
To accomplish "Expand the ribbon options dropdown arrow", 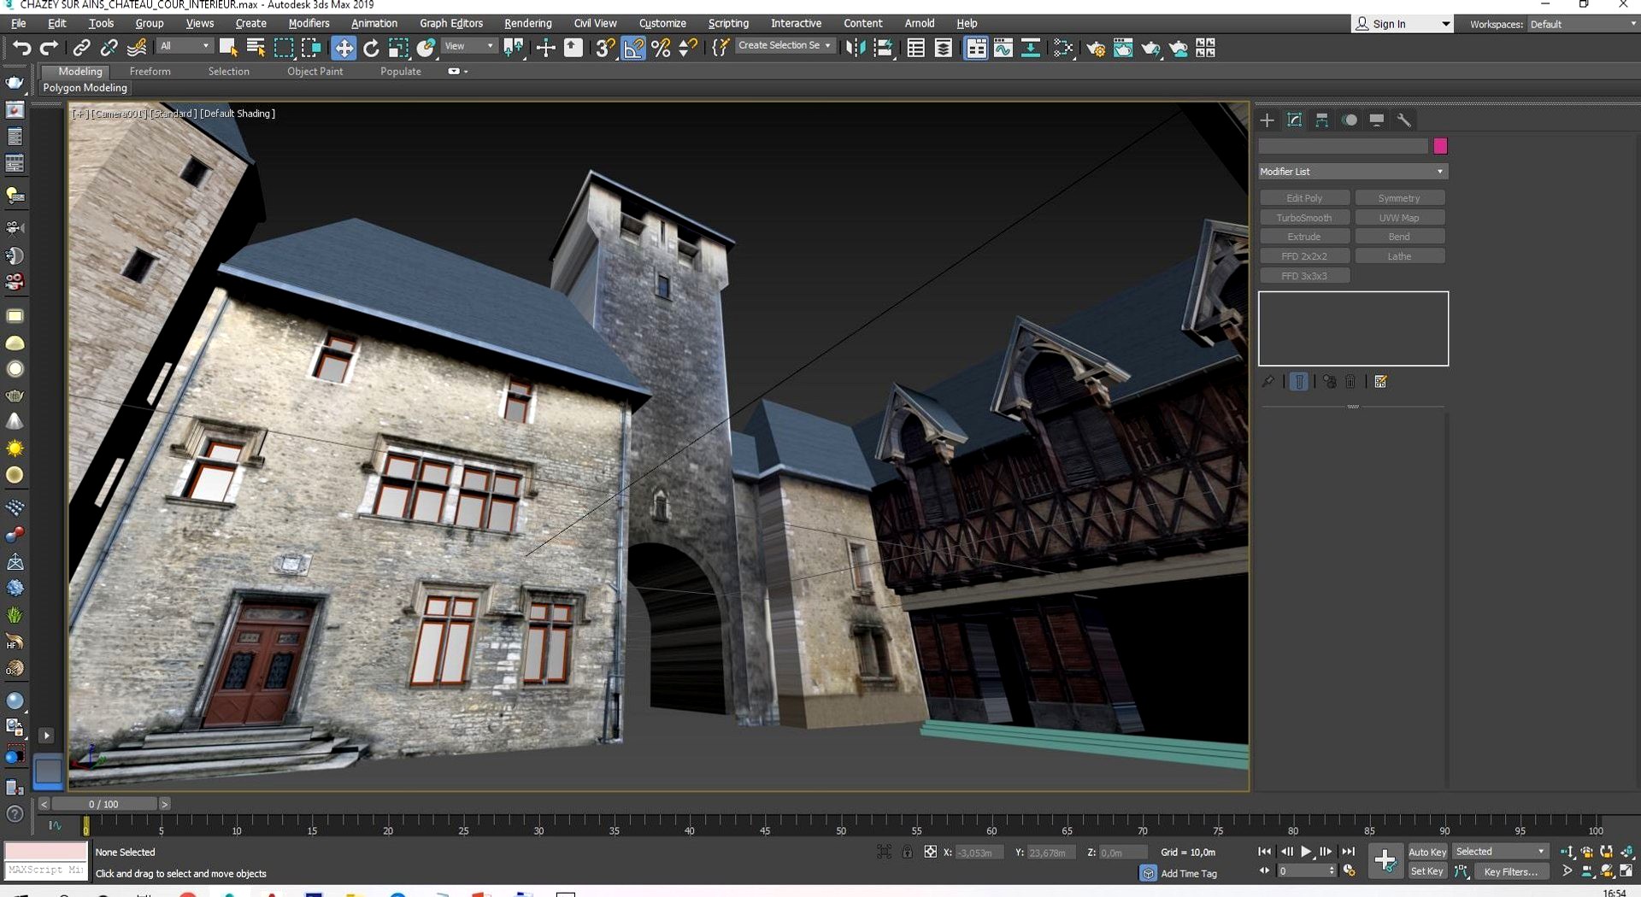I will pos(465,72).
